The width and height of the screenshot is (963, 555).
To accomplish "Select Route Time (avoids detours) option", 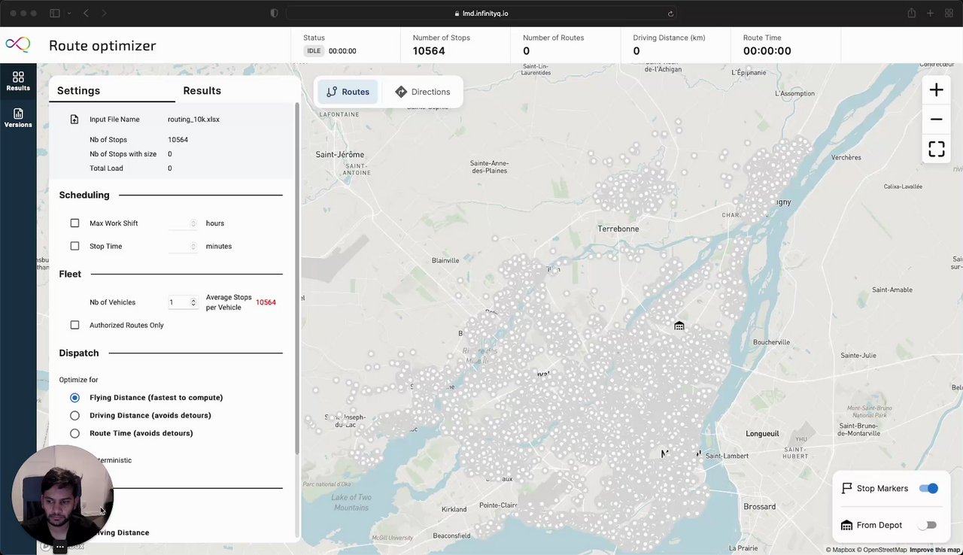I will 74,433.
